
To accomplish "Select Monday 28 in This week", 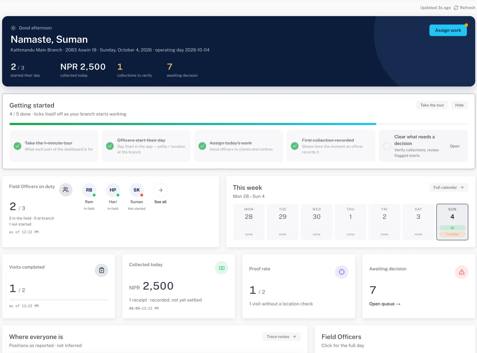I will [x=249, y=222].
